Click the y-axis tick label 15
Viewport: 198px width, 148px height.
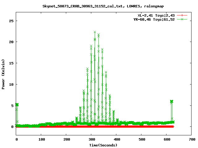[x=11, y=63]
